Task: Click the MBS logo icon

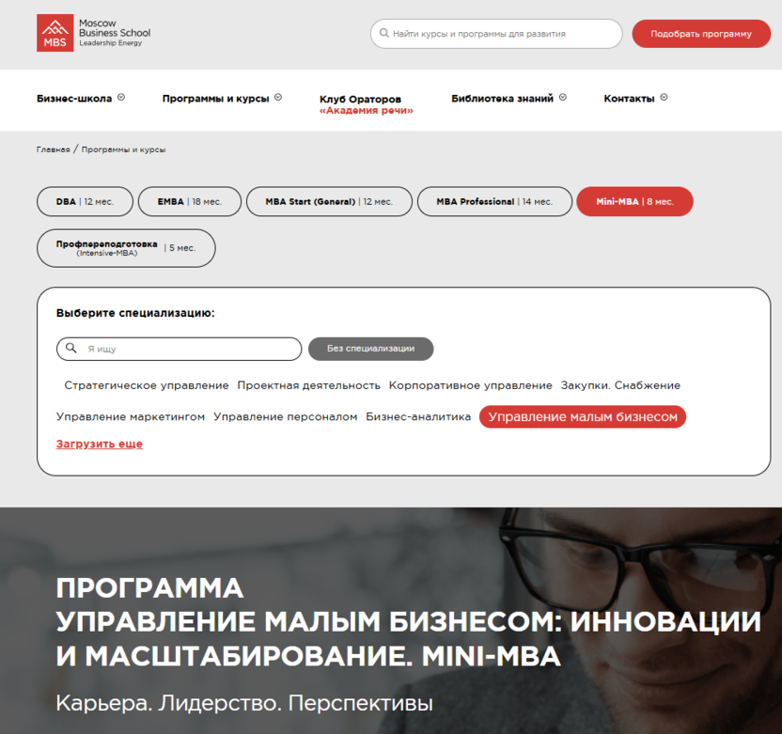Action: [55, 33]
